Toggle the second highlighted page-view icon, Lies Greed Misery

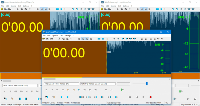(x=87, y=39)
